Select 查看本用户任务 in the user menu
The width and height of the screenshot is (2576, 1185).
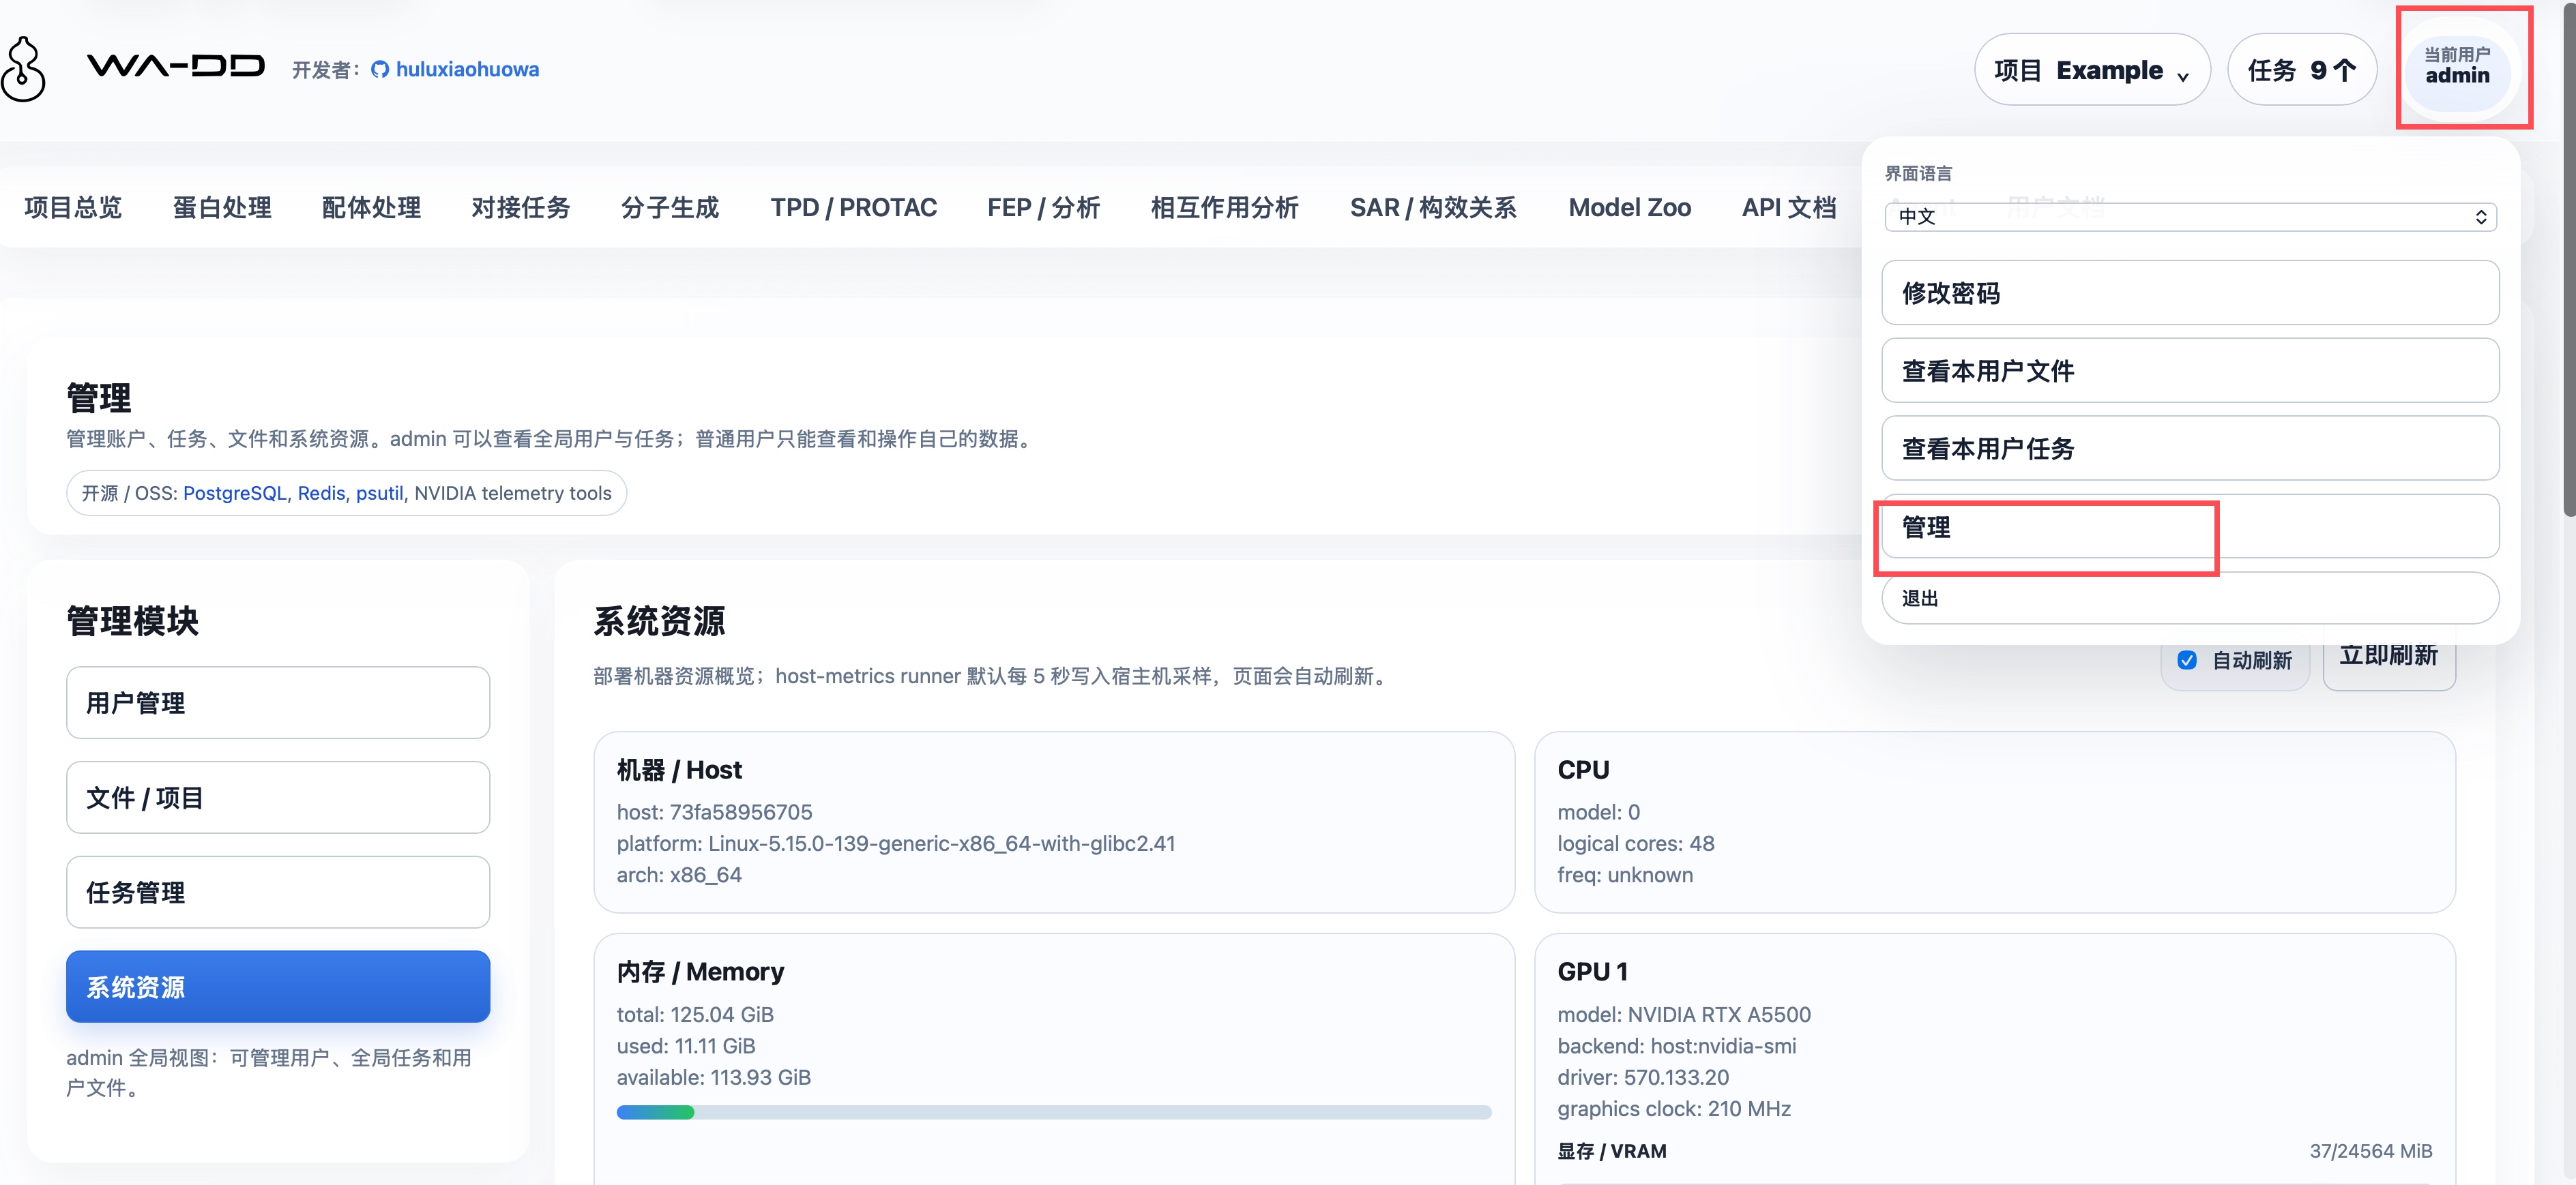pyautogui.click(x=2190, y=449)
